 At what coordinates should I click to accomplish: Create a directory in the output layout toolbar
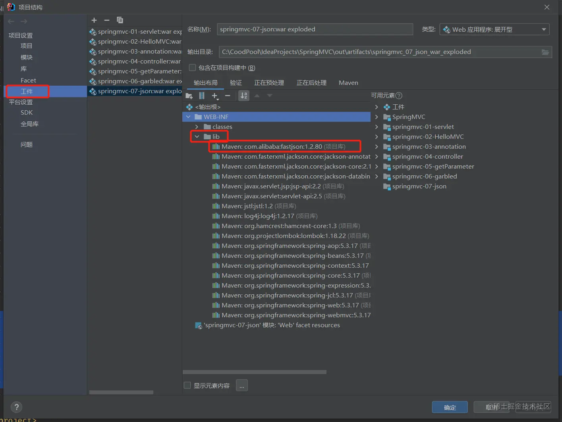[189, 96]
